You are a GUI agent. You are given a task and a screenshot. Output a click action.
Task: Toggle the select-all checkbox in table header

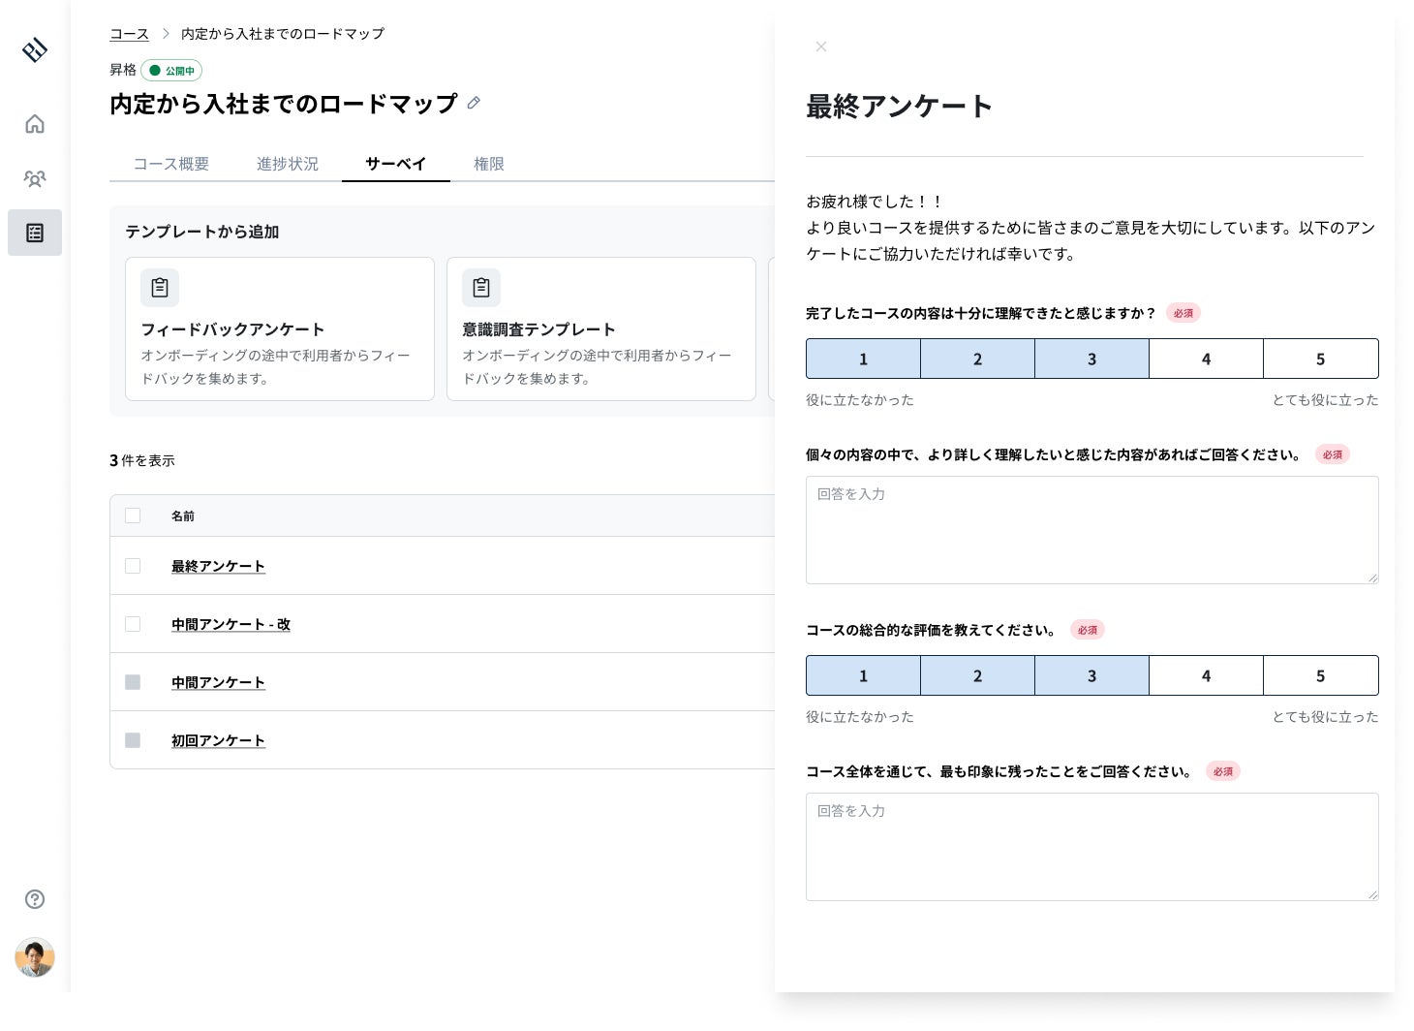133,515
